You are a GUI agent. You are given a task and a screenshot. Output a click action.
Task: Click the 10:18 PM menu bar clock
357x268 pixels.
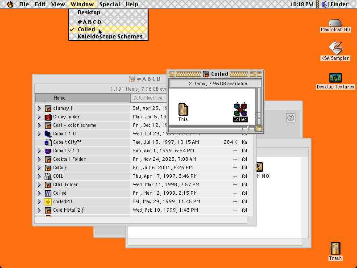coord(302,4)
